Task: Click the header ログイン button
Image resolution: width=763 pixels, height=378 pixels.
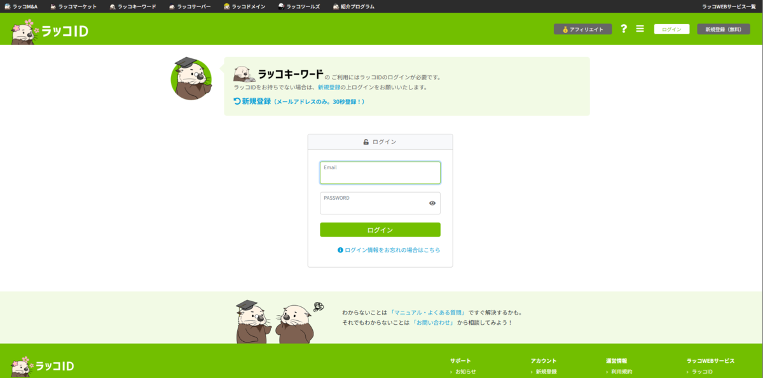Action: click(671, 29)
